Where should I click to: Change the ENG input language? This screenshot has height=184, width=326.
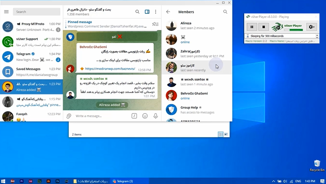[298, 181]
